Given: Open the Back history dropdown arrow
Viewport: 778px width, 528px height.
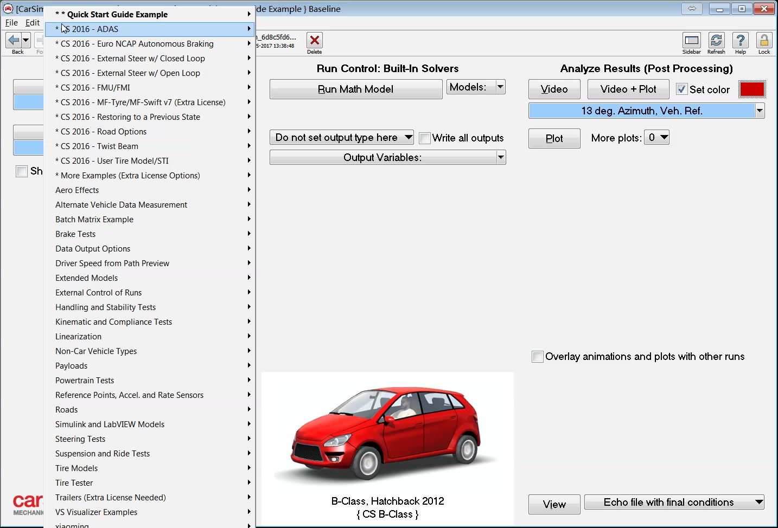Looking at the screenshot, I should (25, 40).
